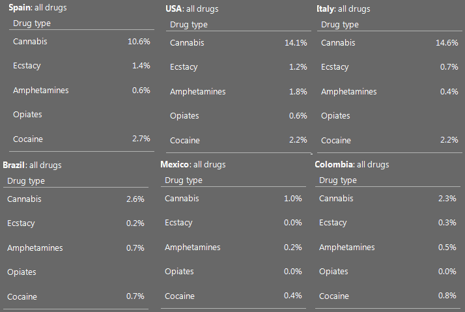
Task: Select the Colombia: all drugs title
Action: pyautogui.click(x=352, y=165)
